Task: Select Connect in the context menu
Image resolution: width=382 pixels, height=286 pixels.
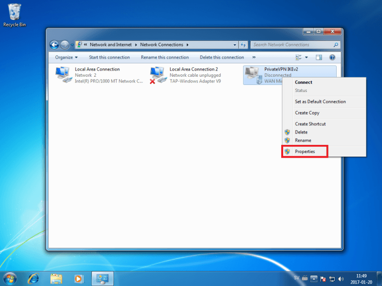Action: click(x=304, y=82)
